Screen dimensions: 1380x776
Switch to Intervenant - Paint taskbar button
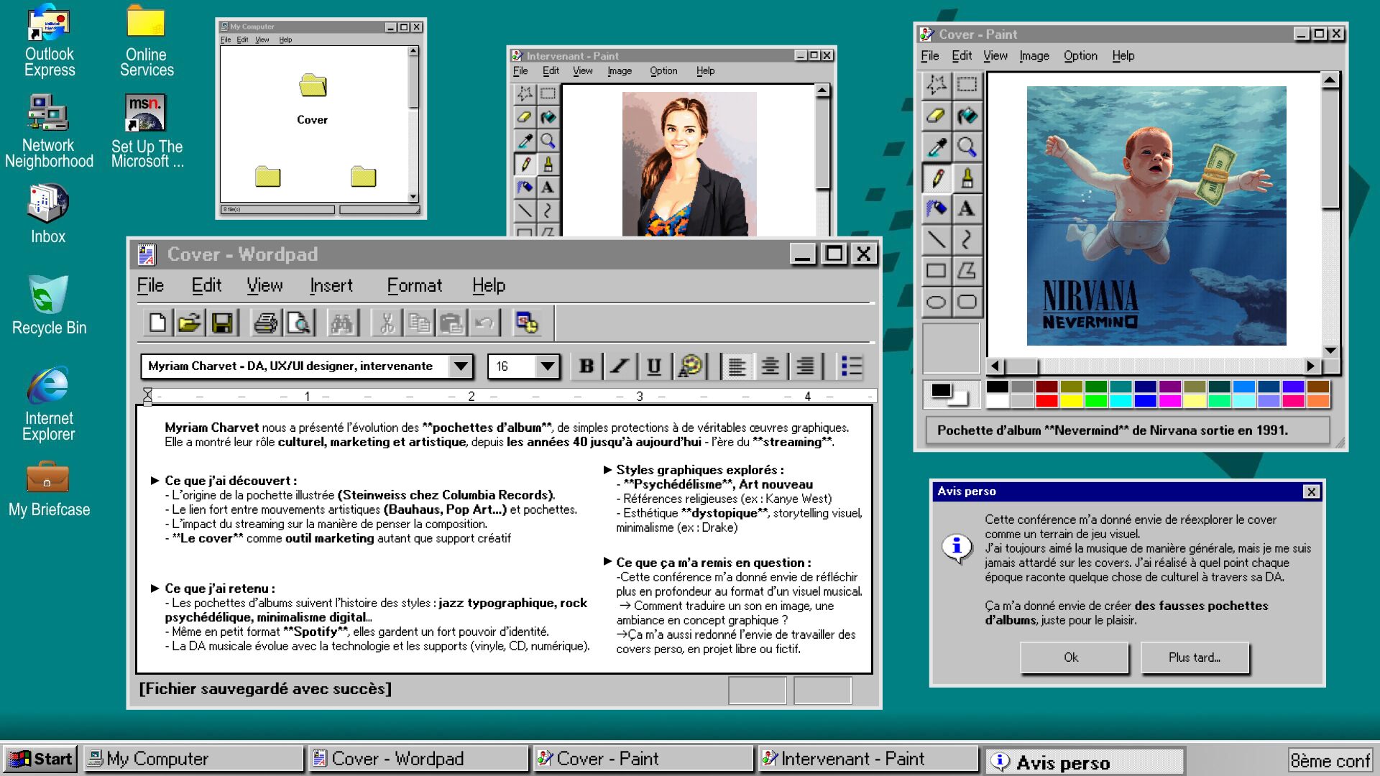pos(868,759)
